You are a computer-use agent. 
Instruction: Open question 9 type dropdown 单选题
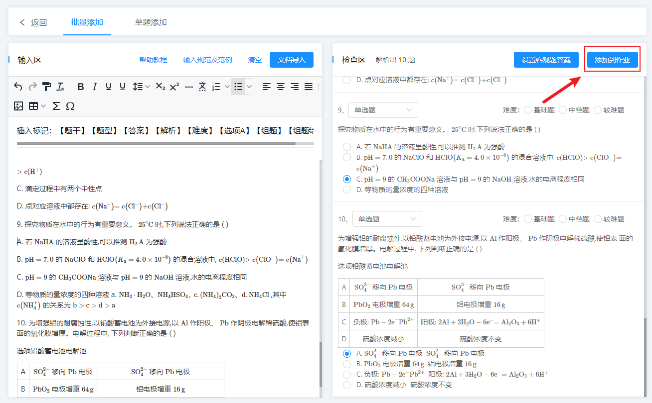tap(383, 110)
